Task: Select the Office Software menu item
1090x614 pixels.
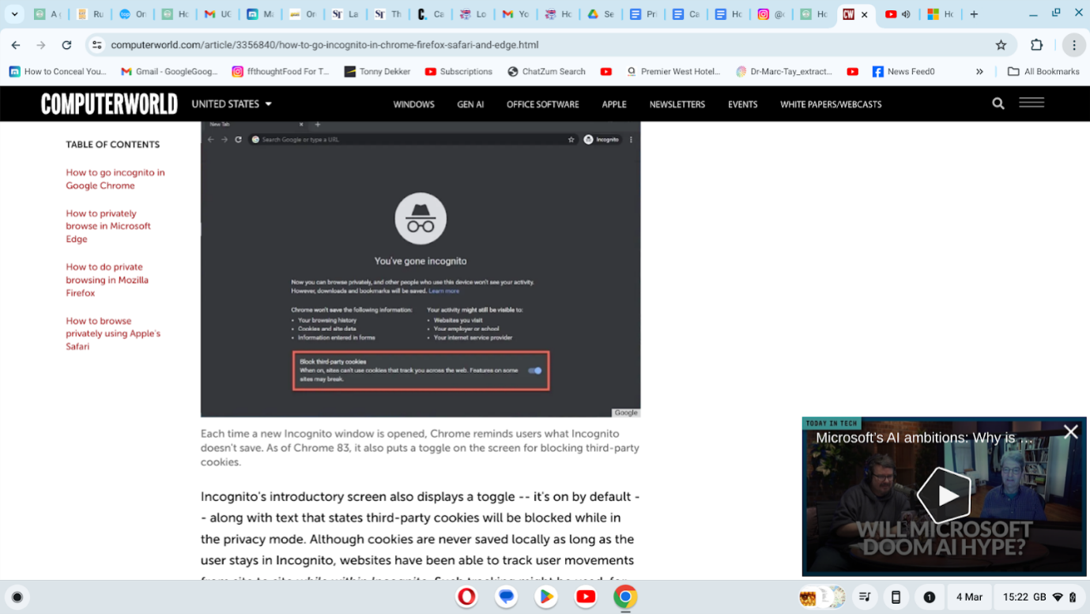Action: pyautogui.click(x=542, y=104)
